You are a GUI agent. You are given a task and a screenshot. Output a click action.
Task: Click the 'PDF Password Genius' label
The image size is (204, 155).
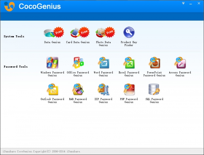pyautogui.click(x=129, y=101)
